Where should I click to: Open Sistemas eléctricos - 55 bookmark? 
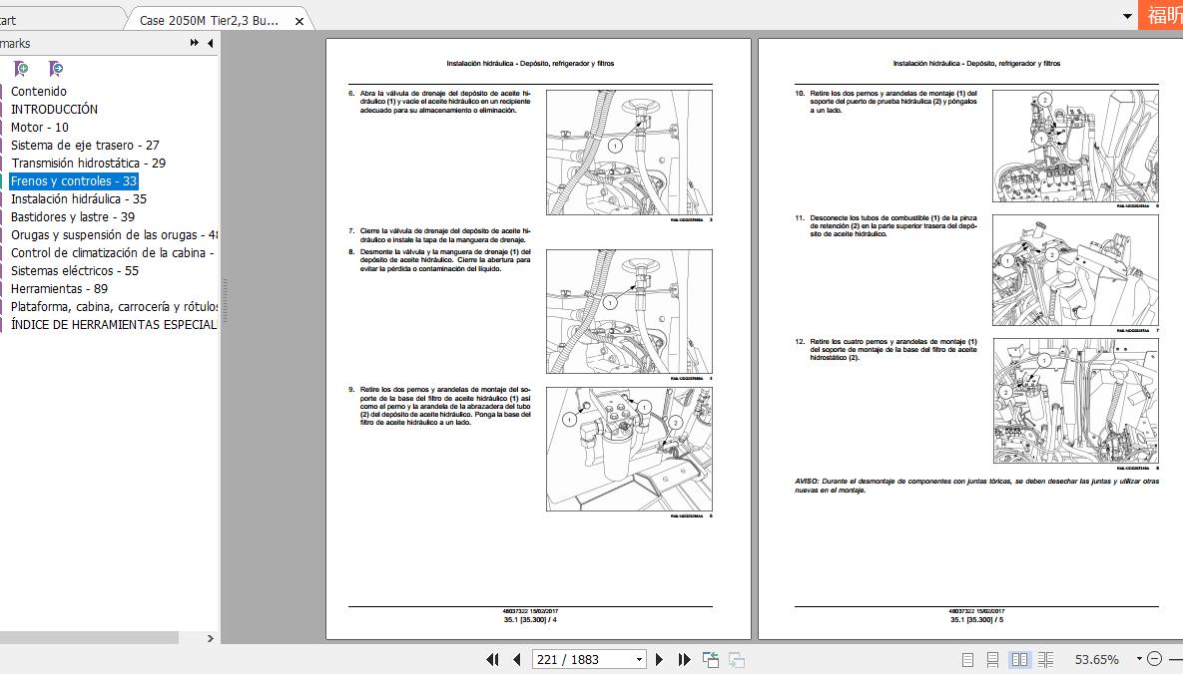pyautogui.click(x=75, y=270)
